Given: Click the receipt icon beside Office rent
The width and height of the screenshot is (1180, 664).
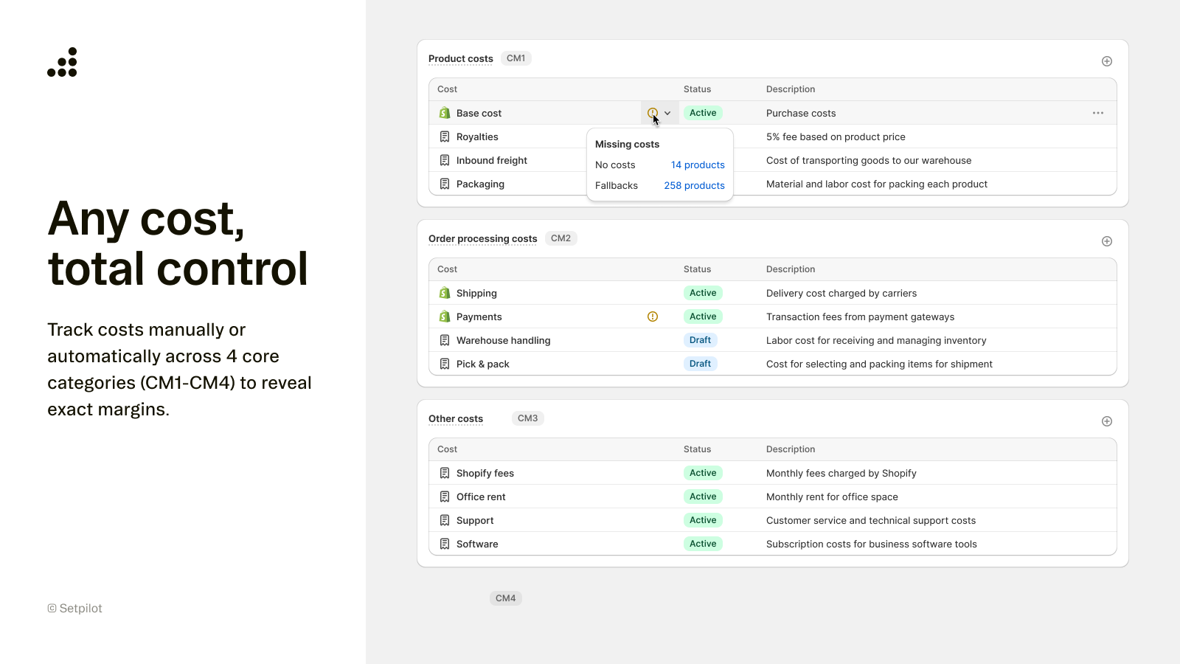Looking at the screenshot, I should (x=445, y=497).
